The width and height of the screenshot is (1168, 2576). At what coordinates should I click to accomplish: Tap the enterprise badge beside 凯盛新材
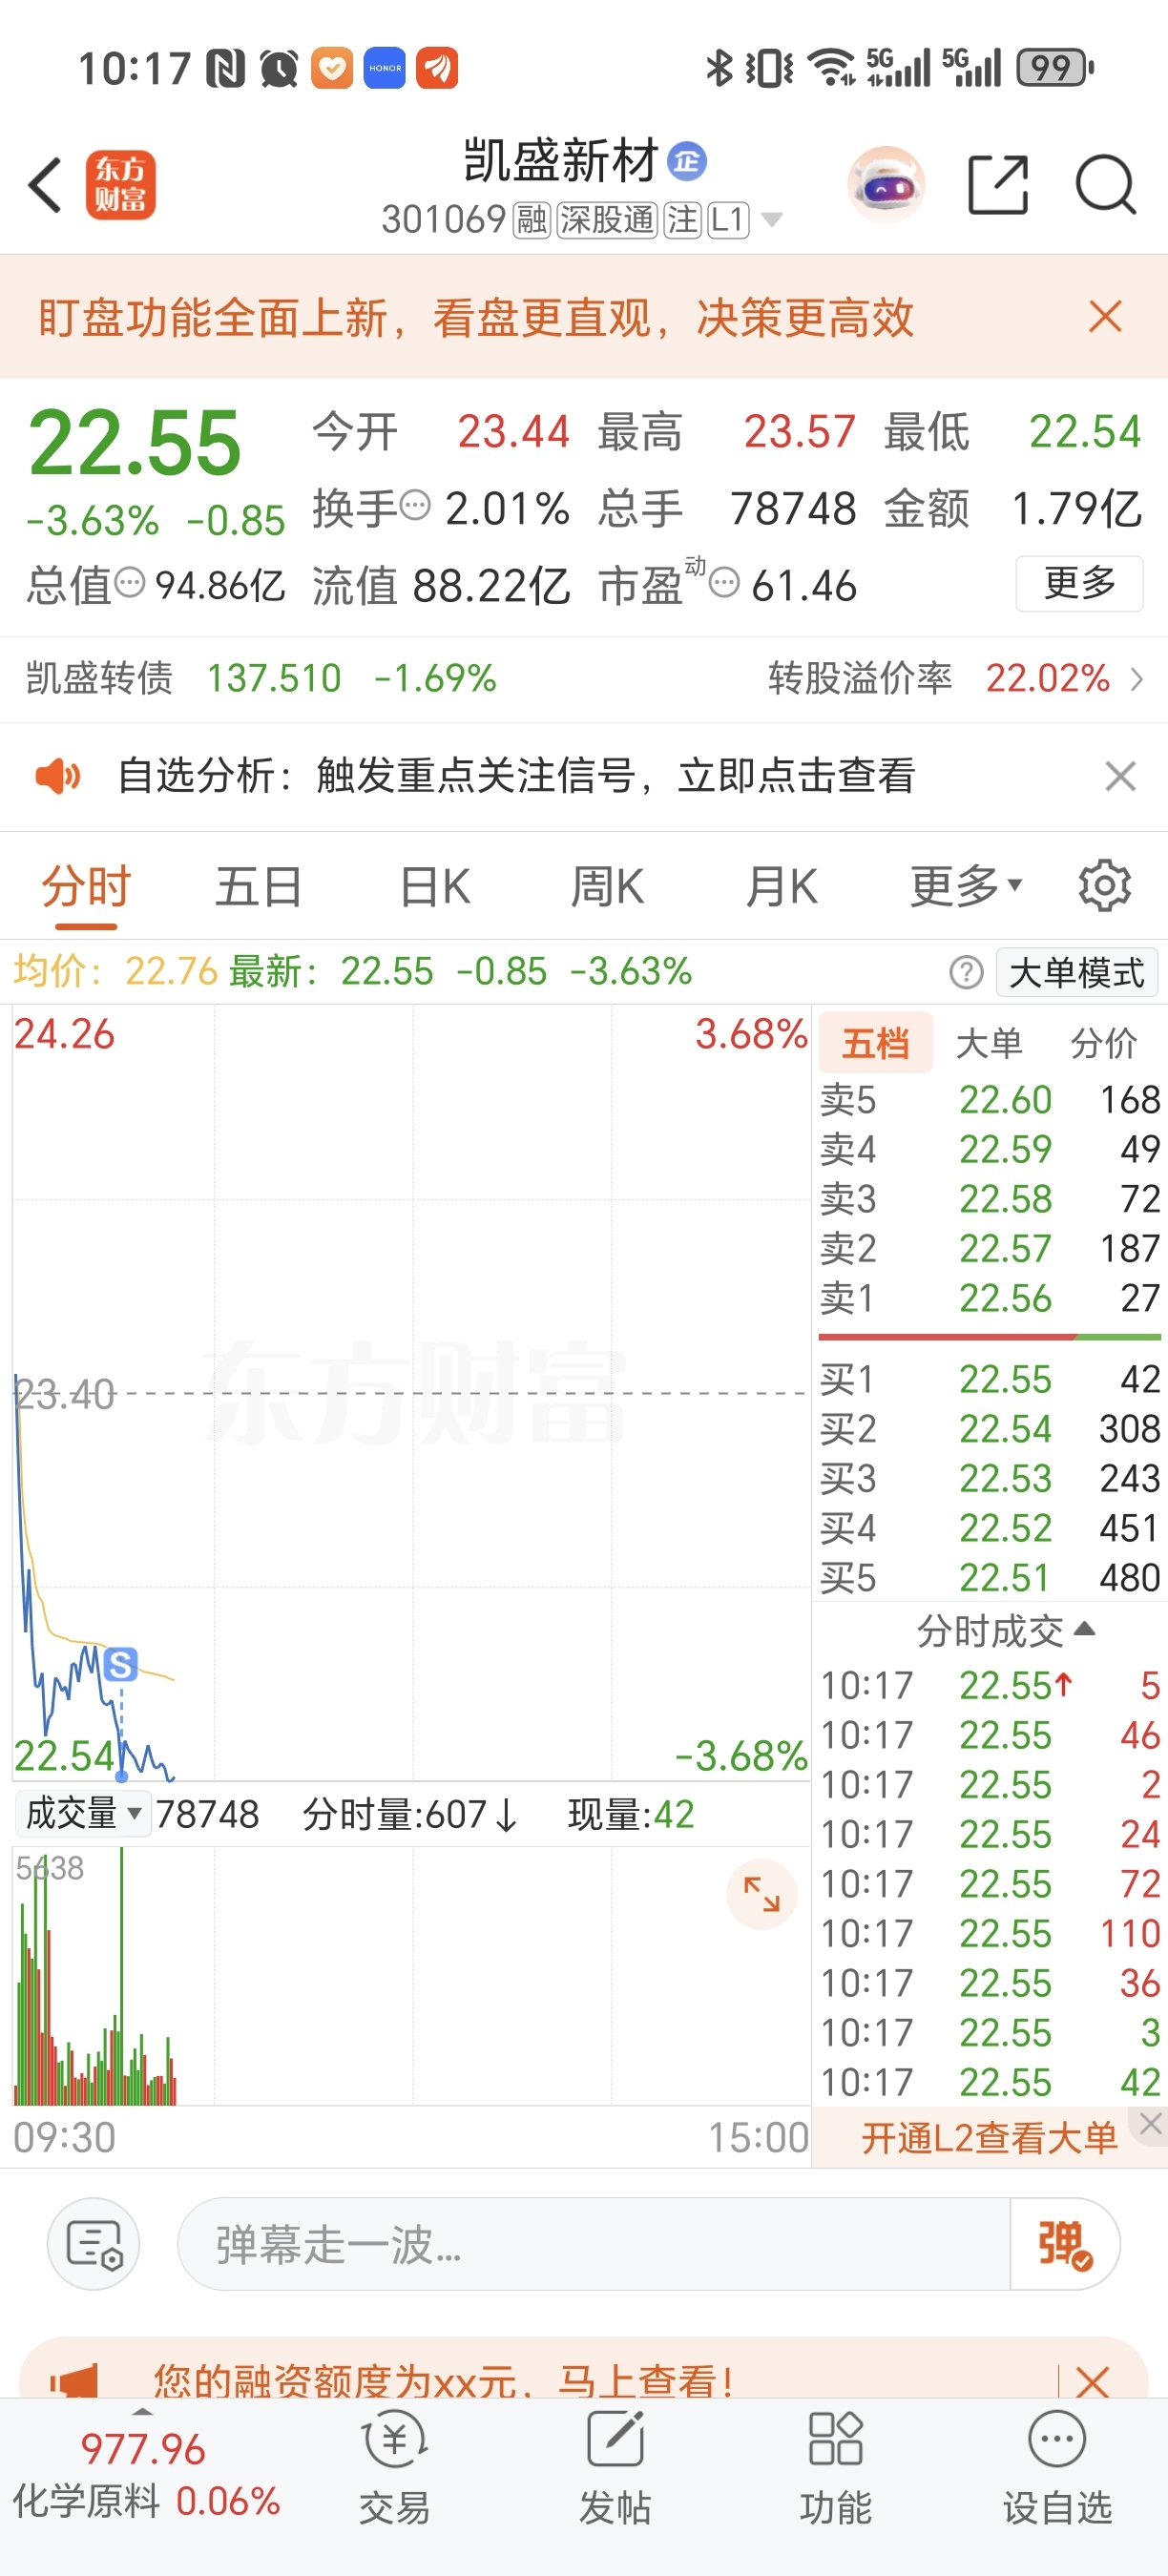(x=687, y=161)
